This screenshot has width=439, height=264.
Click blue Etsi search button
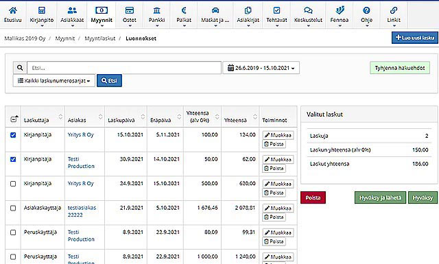click(x=109, y=81)
